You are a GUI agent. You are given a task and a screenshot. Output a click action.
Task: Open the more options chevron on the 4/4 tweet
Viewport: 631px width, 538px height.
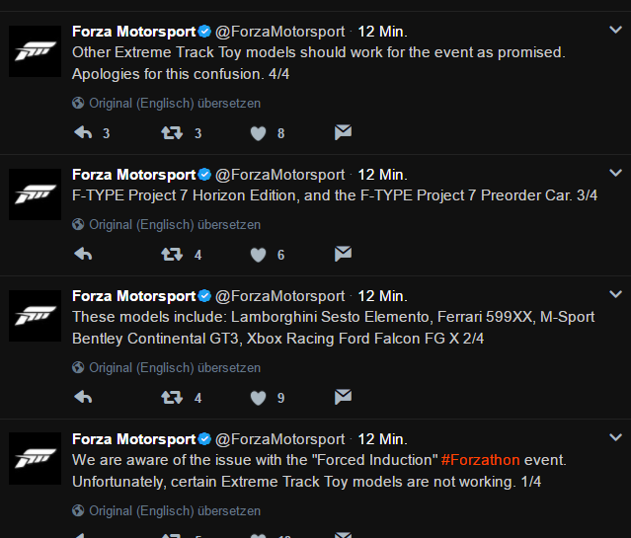pos(615,31)
